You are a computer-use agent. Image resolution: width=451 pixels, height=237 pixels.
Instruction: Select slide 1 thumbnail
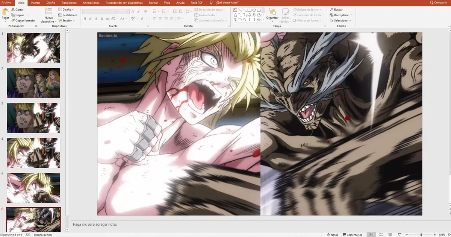(x=33, y=48)
